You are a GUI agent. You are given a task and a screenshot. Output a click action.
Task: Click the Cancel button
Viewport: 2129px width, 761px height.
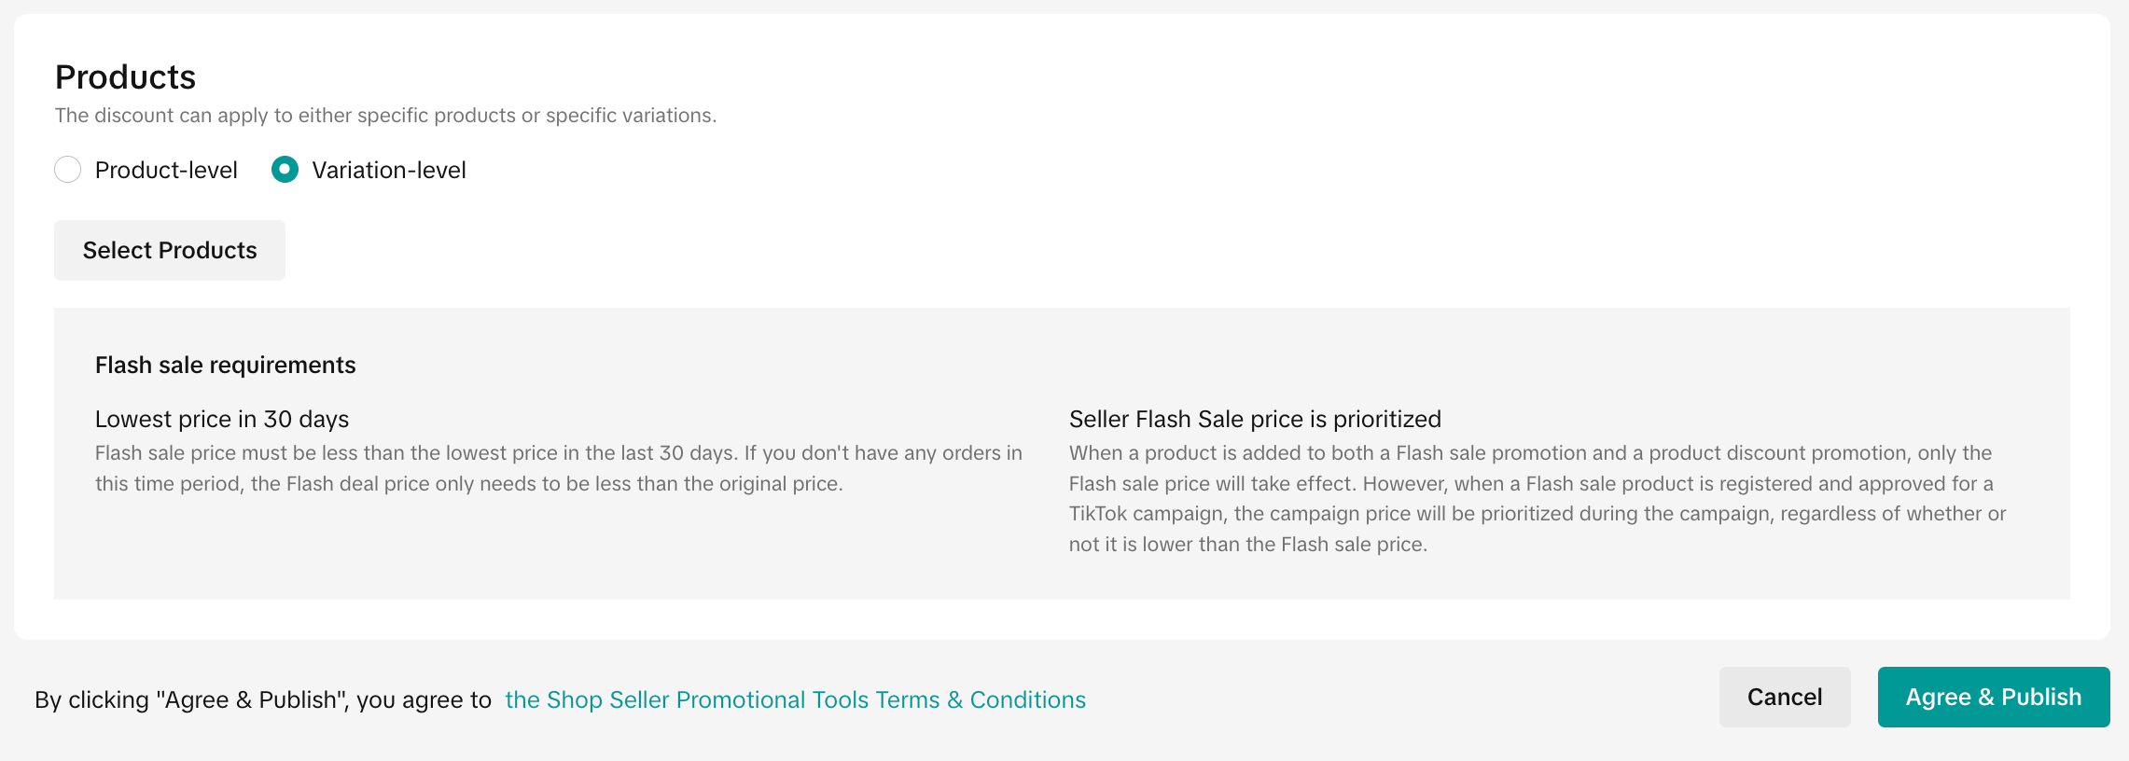pyautogui.click(x=1784, y=696)
